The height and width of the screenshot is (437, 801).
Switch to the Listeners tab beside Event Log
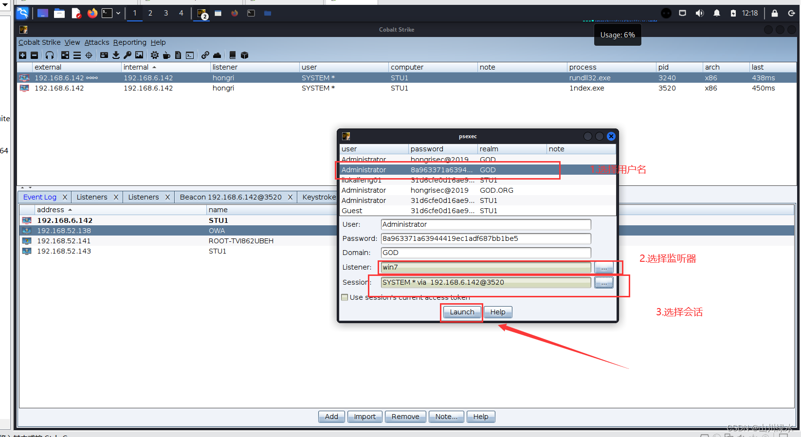coord(92,197)
